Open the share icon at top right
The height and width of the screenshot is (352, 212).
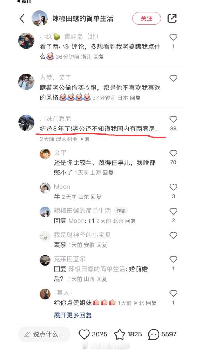point(172,18)
